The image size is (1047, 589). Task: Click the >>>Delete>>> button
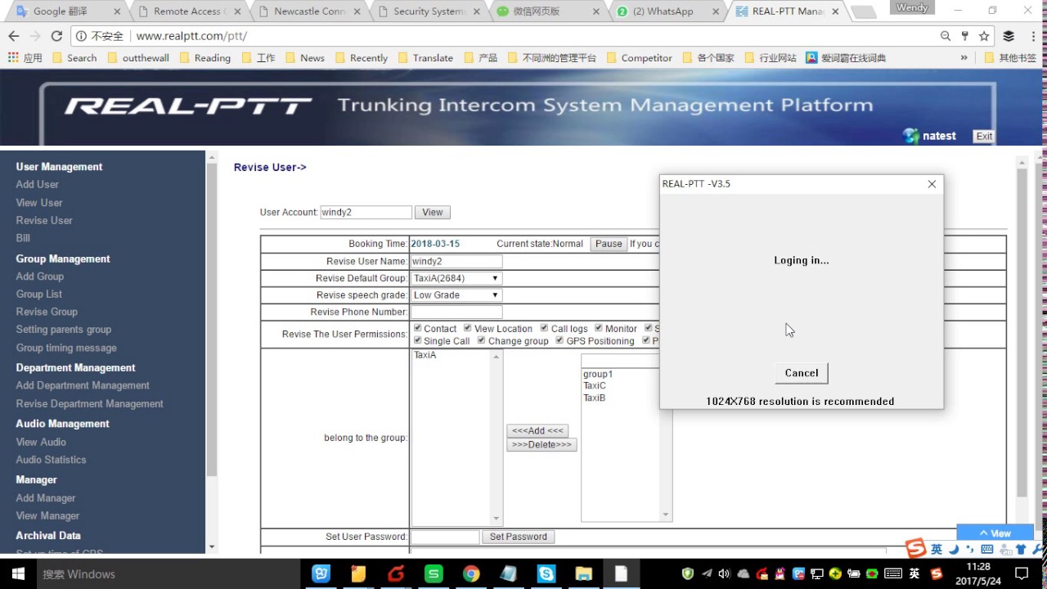(541, 445)
